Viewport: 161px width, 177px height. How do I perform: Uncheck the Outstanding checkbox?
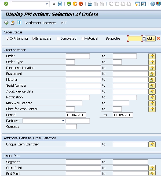[8, 39]
